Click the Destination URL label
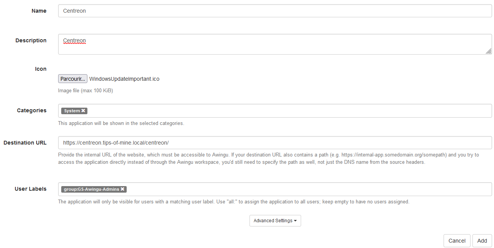Screen dimensions: 494x248 pyautogui.click(x=25, y=143)
